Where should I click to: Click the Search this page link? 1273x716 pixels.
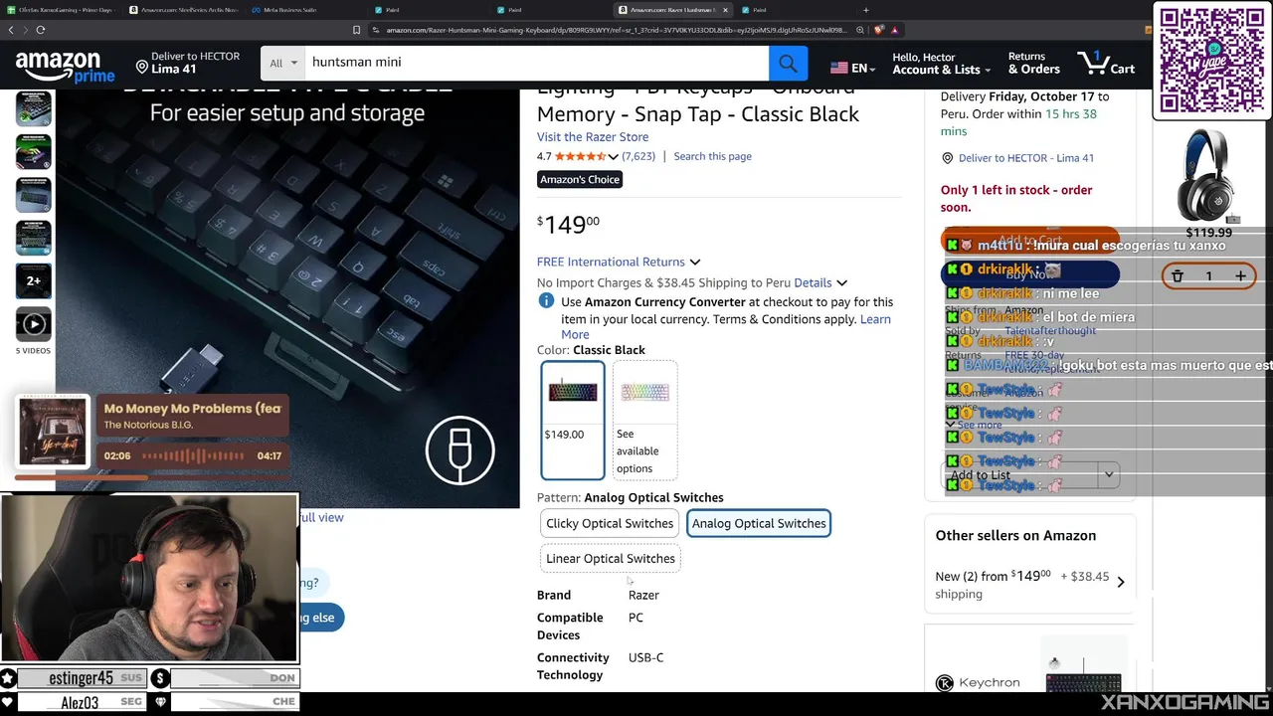[x=712, y=156]
